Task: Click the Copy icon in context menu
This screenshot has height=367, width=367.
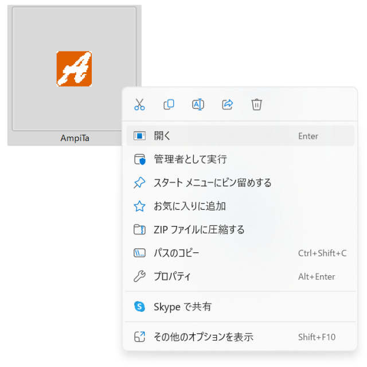Action: click(169, 104)
